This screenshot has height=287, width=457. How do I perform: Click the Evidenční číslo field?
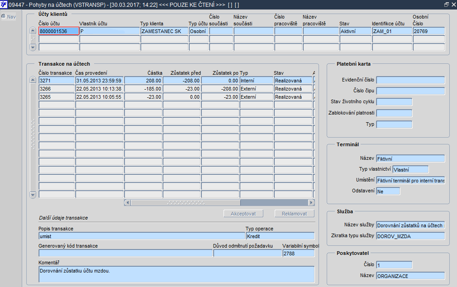coord(411,80)
